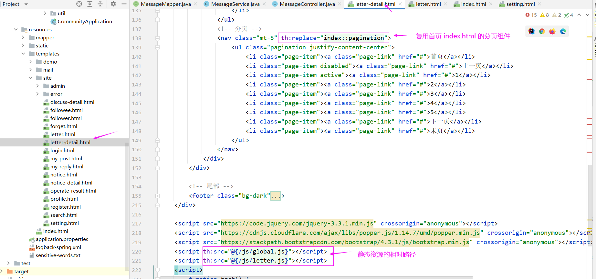Screen dimensions: 596x279
Task: Select search.html in project tree
Action: click(60, 215)
